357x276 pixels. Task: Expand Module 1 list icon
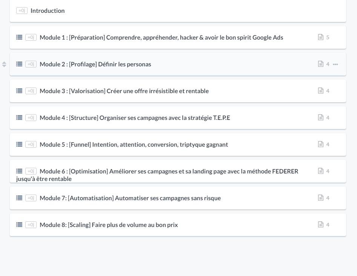tap(19, 37)
